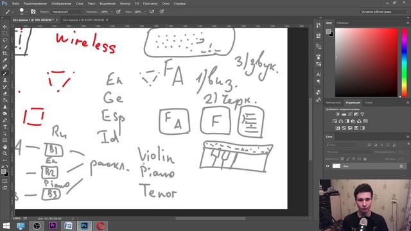Click foreground color swatch in toolbar
The width and height of the screenshot is (411, 231).
3,171
